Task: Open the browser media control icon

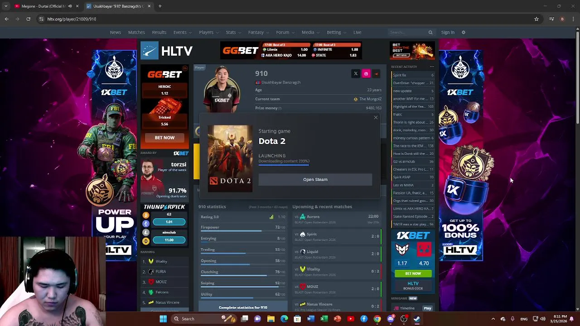Action: click(x=551, y=19)
